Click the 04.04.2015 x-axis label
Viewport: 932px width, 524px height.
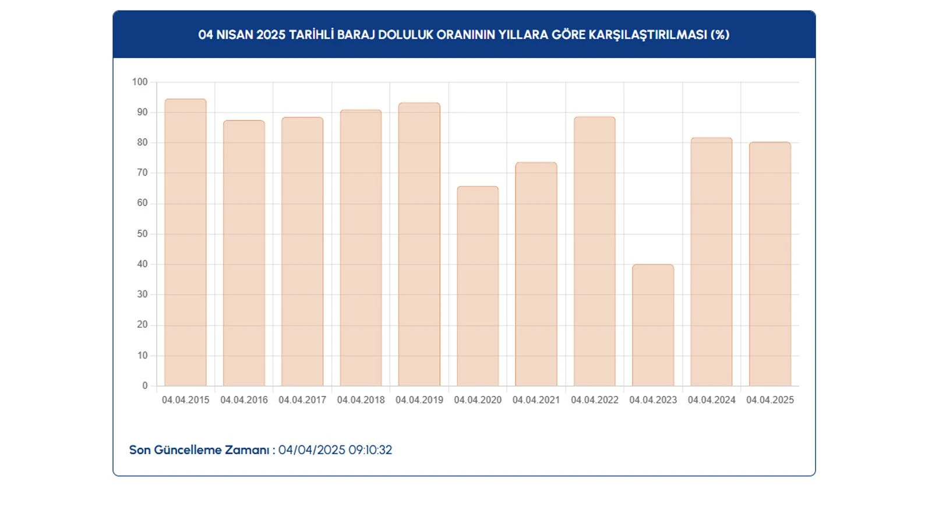185,400
